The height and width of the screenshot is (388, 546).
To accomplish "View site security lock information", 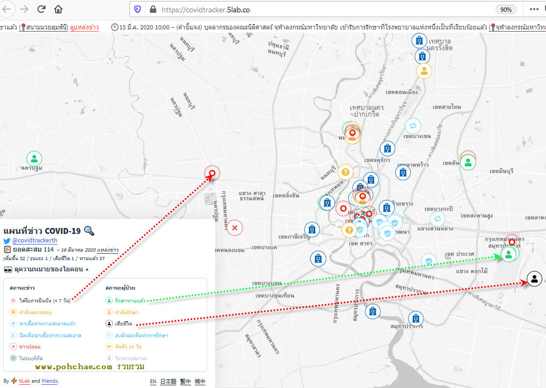I will pos(153,10).
